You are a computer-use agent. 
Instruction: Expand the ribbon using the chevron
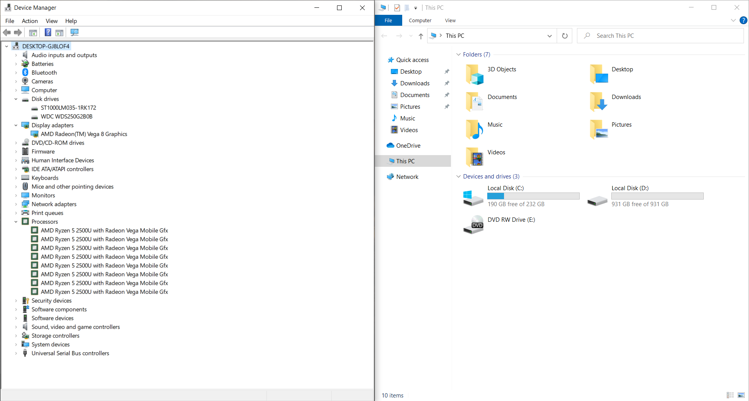(733, 20)
